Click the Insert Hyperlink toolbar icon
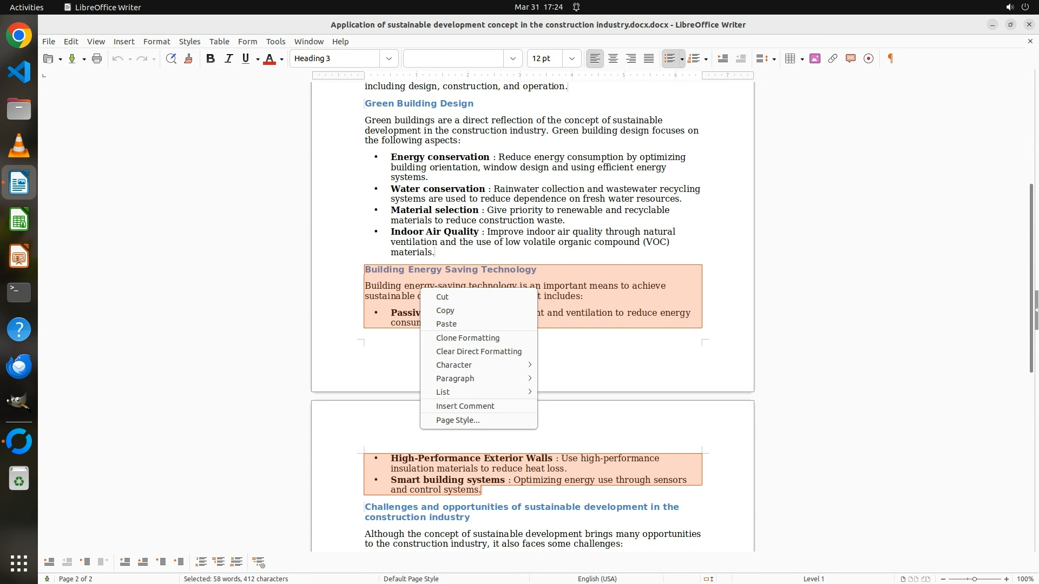The width and height of the screenshot is (1039, 584). tap(832, 58)
